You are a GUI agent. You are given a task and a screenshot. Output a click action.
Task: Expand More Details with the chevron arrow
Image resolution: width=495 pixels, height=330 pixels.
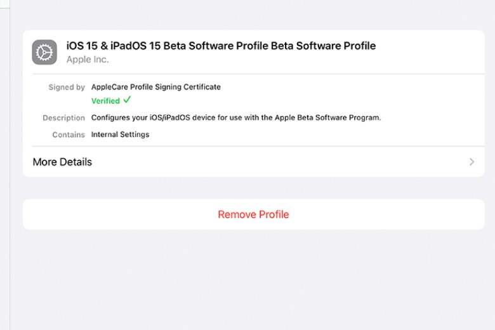(472, 162)
